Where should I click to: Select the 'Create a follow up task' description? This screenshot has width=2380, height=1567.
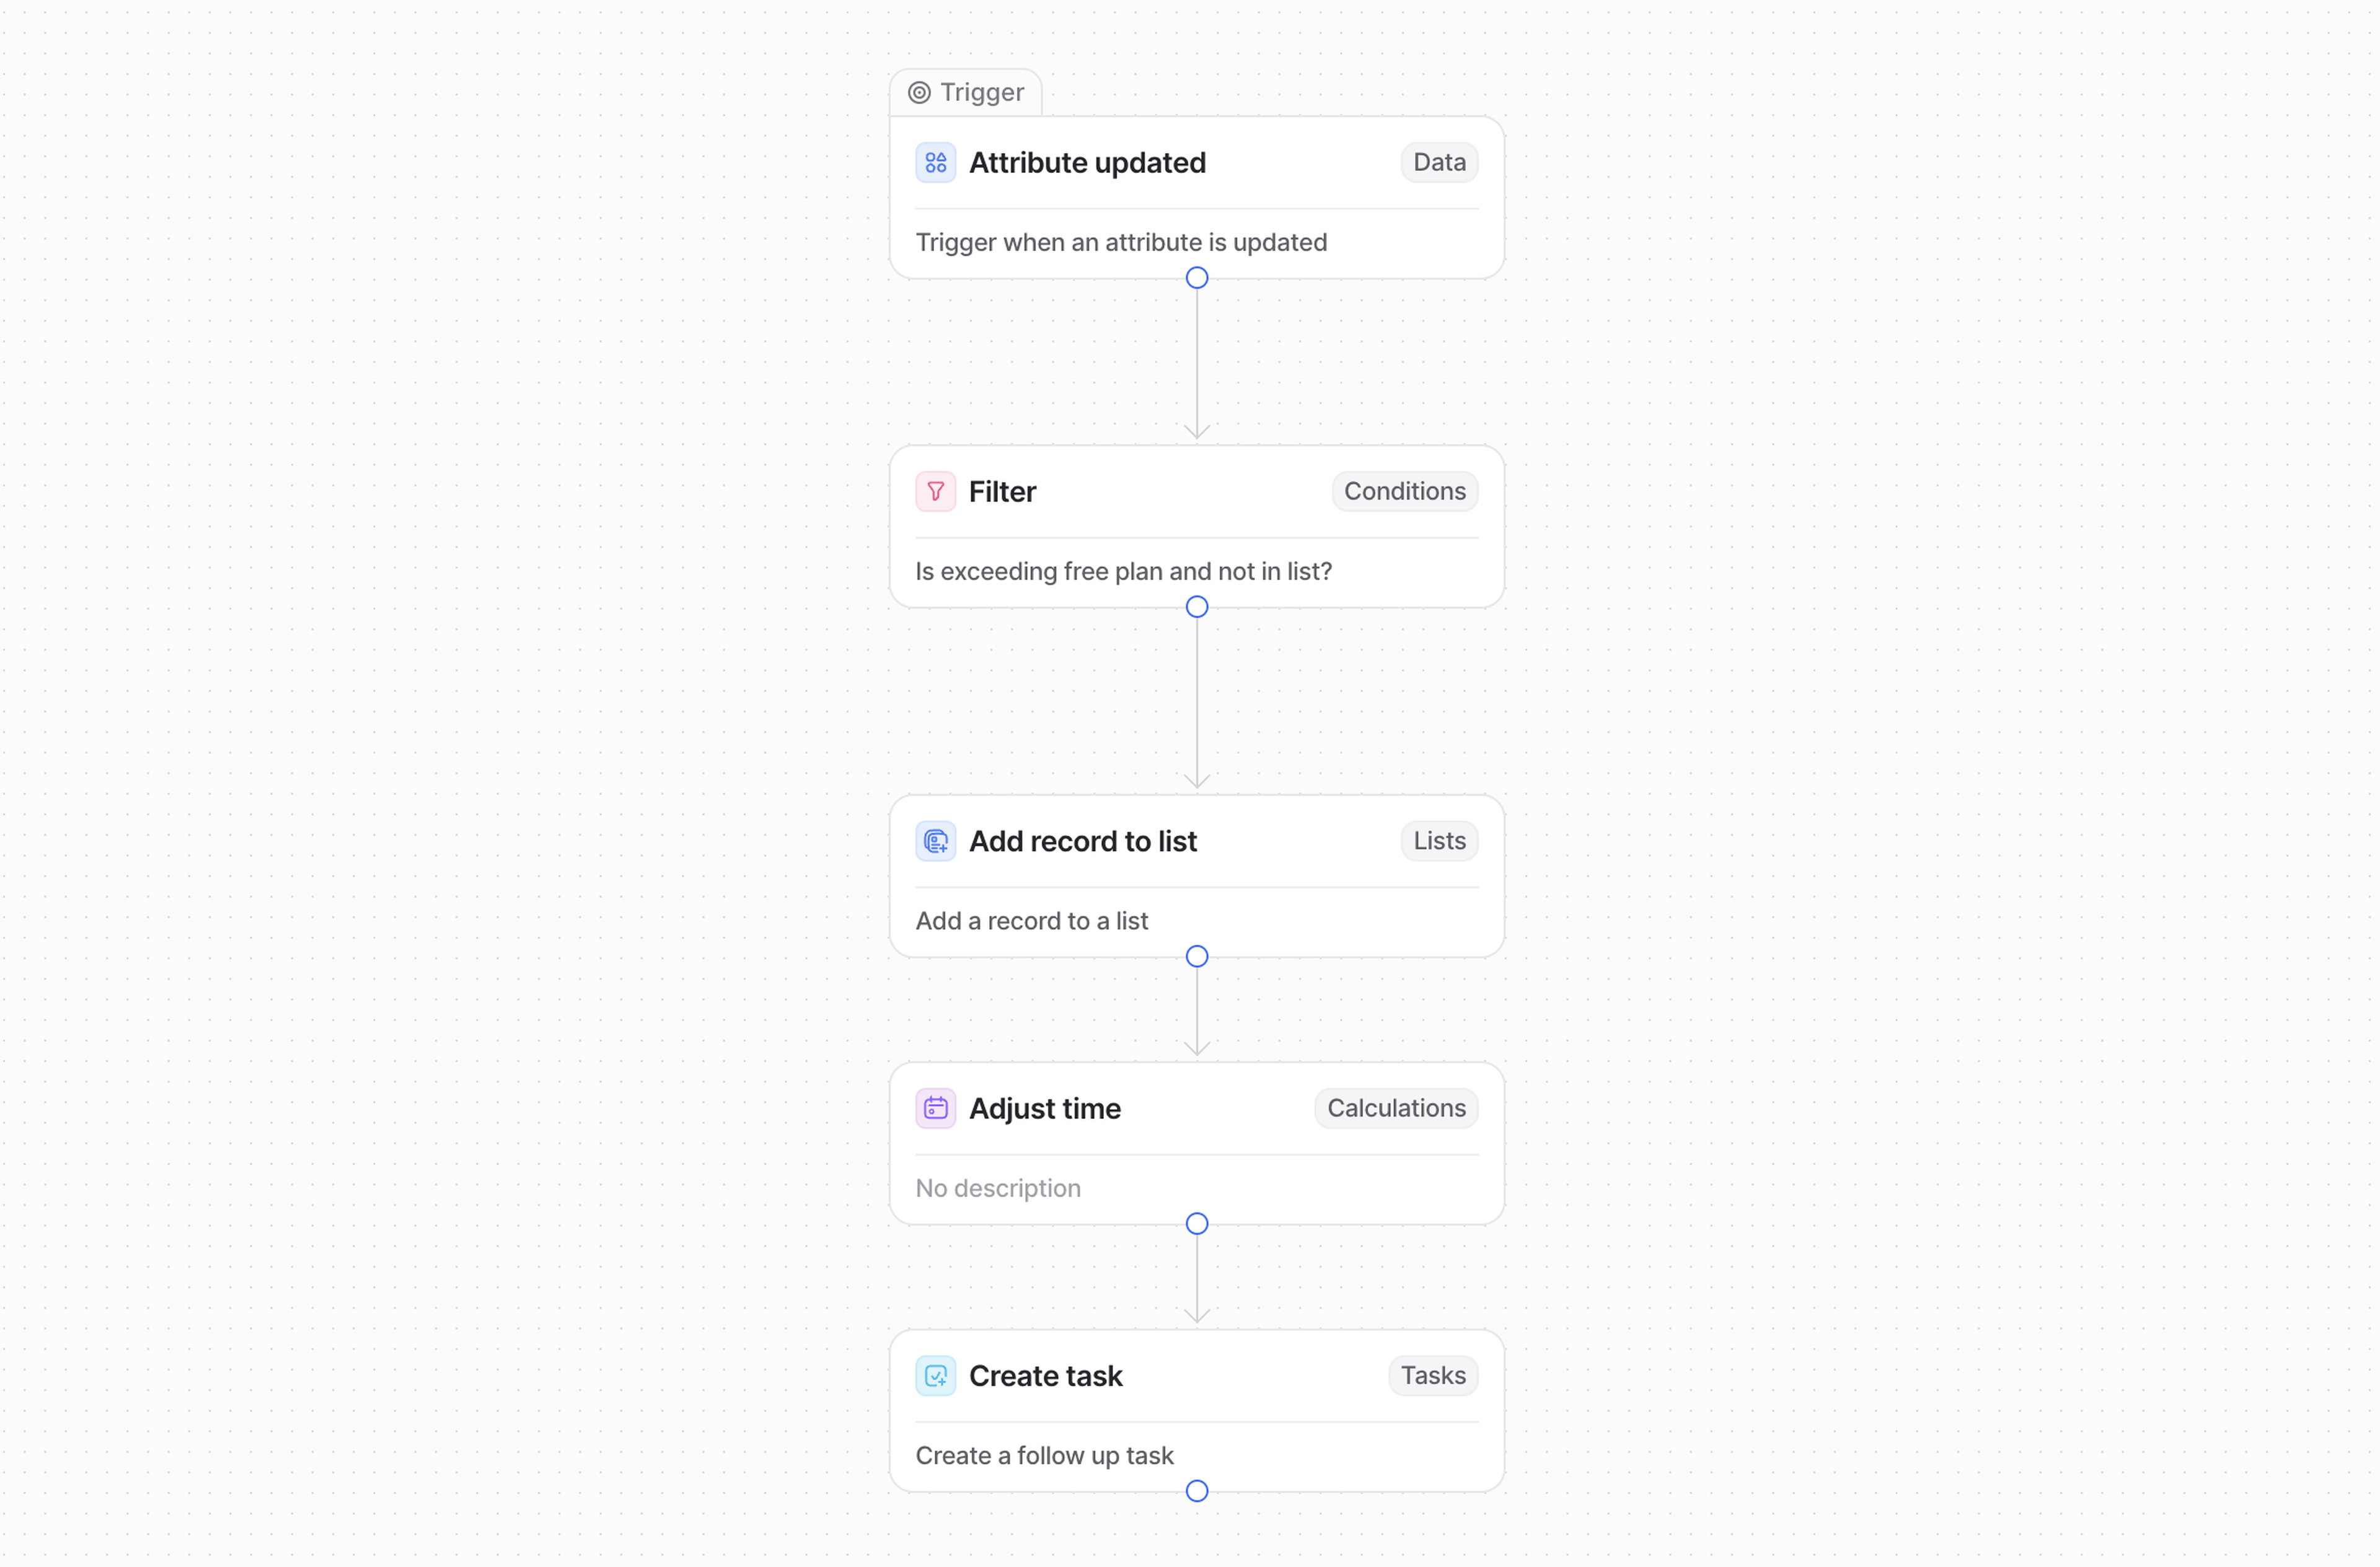click(1044, 1456)
